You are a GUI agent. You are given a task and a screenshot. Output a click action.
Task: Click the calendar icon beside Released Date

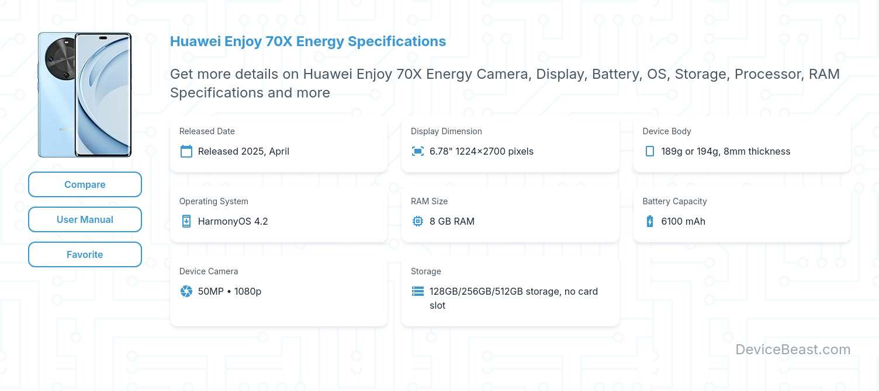point(186,151)
